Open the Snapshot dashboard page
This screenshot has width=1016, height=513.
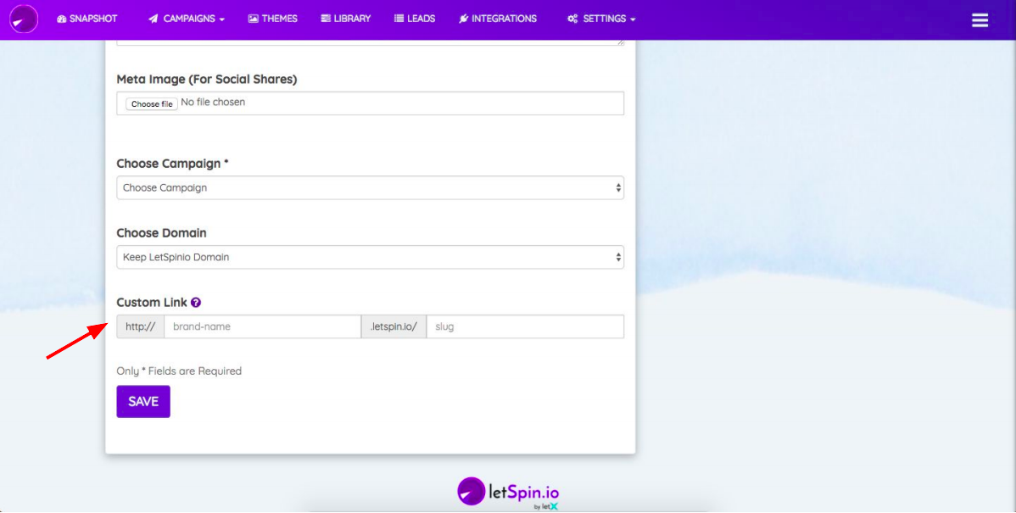[x=87, y=19]
